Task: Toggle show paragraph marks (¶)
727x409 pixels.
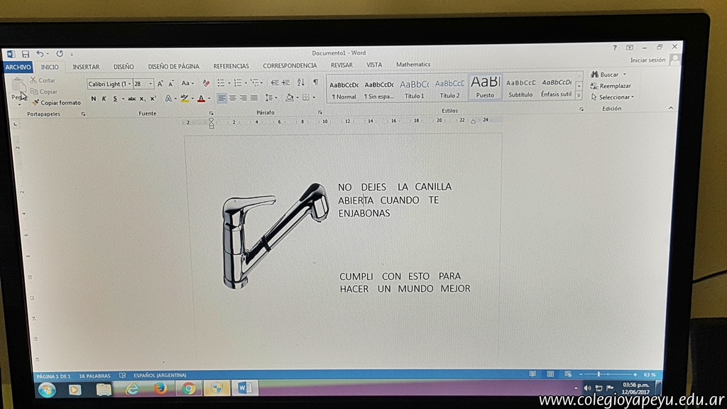Action: pyautogui.click(x=315, y=83)
